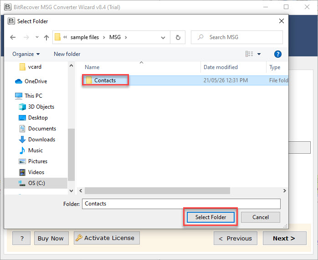The image size is (318, 260).
Task: Open OneDrive in the navigation pane
Action: [31, 81]
